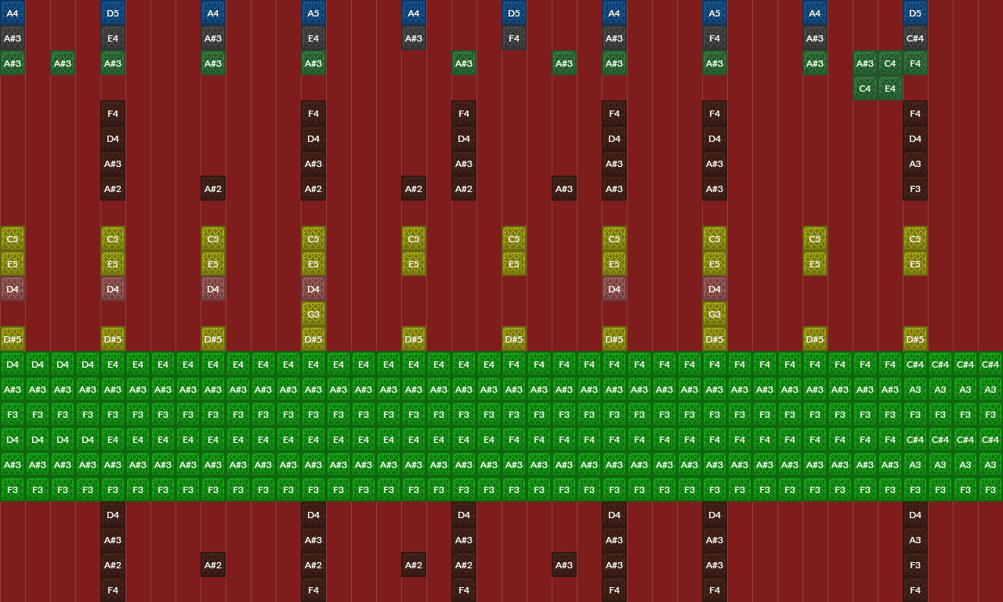1003x602 pixels.
Task: Select brown F4 block directly below brown F3
Action: pos(915,590)
